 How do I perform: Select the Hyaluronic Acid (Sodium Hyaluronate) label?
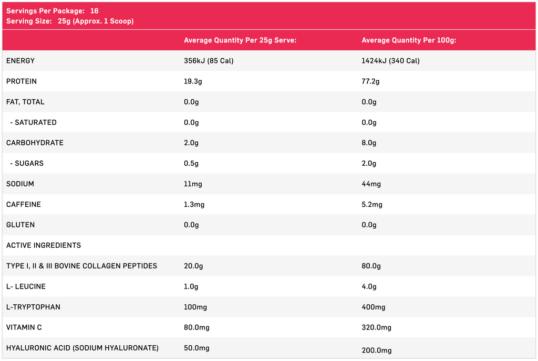pyautogui.click(x=82, y=348)
